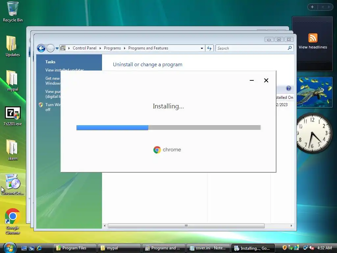Image resolution: width=337 pixels, height=253 pixels.
Task: Select the ChromeSetup installer desktop icon
Action: [x=13, y=184]
